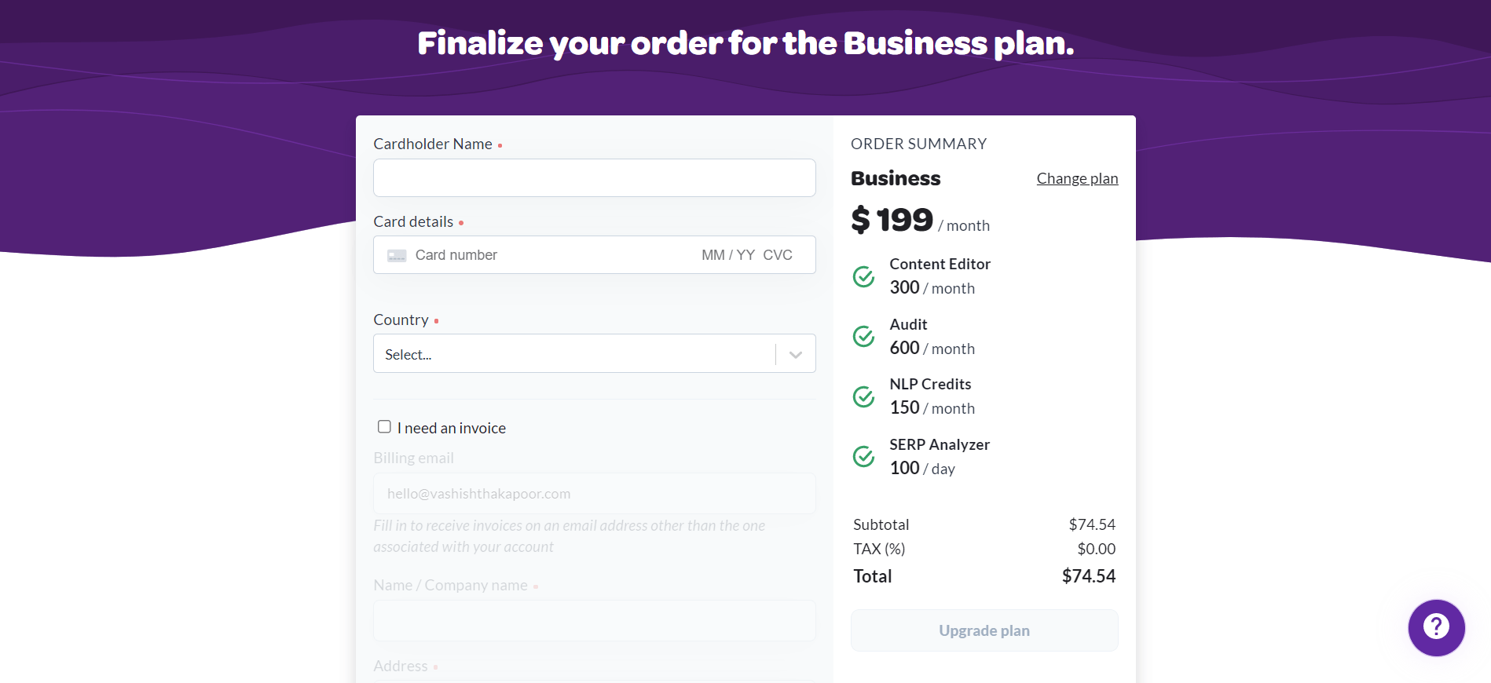
Task: Click the MM / YY expiry field
Action: pos(724,254)
